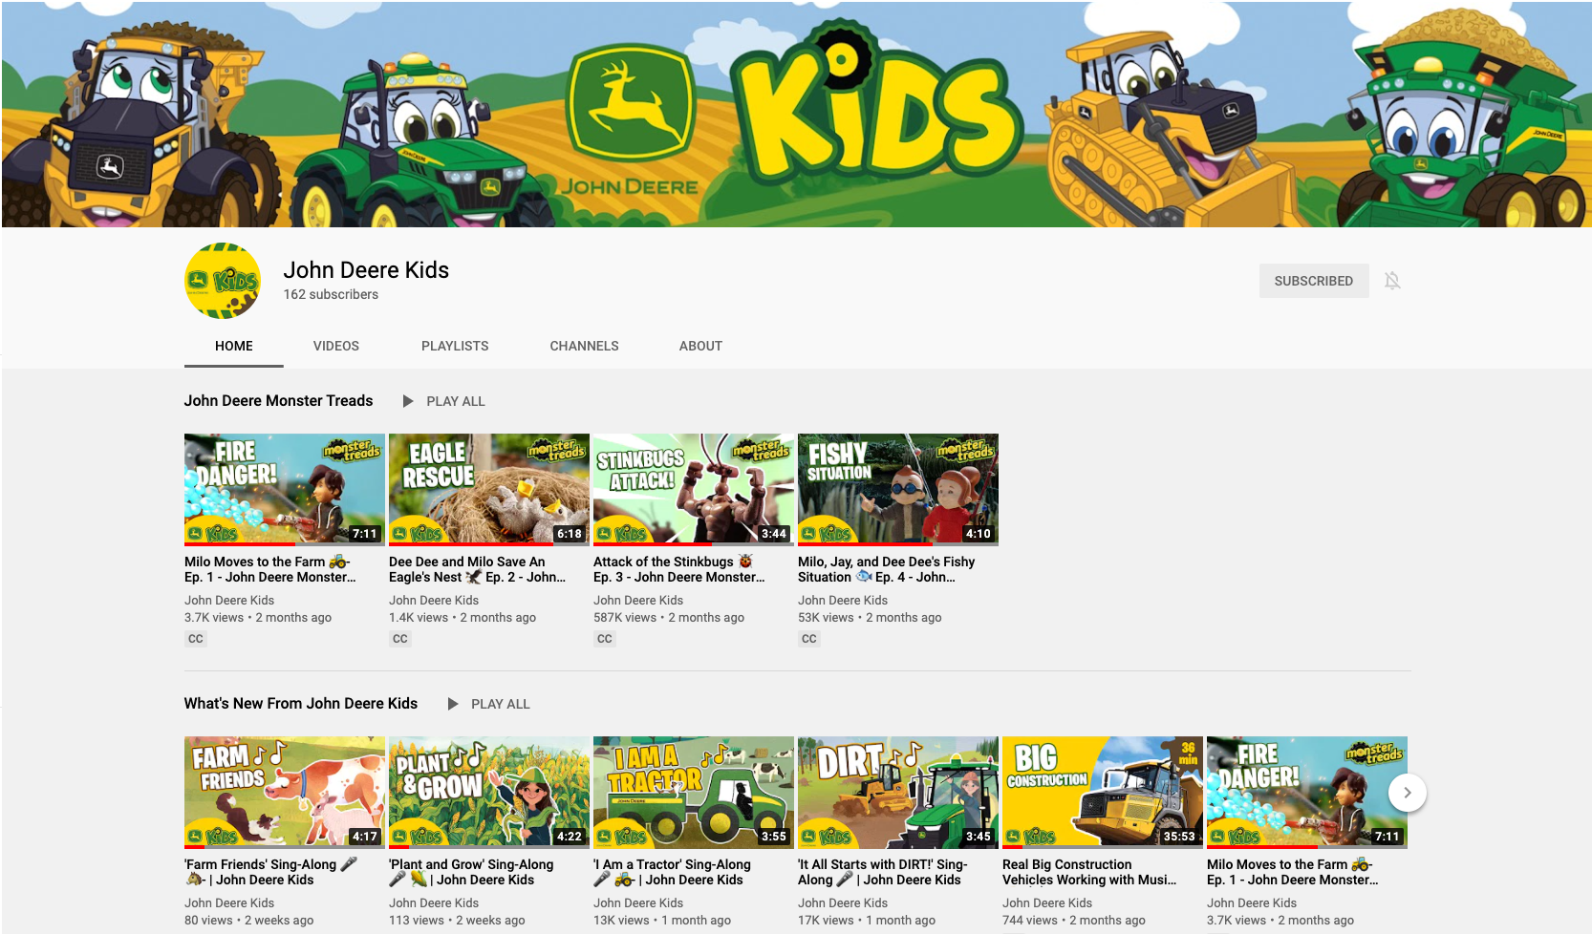The width and height of the screenshot is (1592, 934).
Task: Click channel name under Real Big Construction video
Action: [x=1047, y=903]
